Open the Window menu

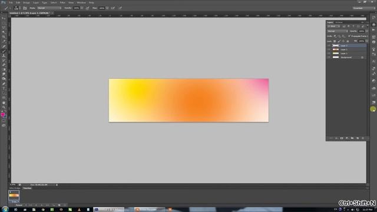[81, 2]
